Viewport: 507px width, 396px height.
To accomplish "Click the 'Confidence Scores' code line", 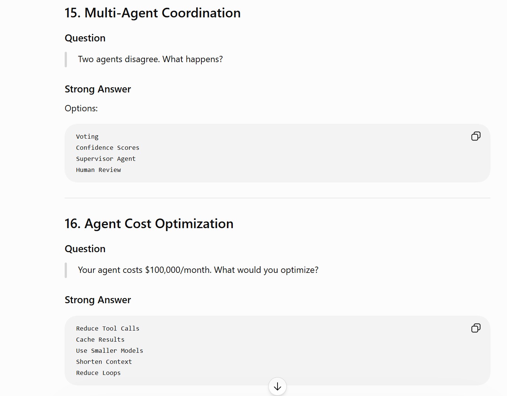I will click(x=108, y=148).
